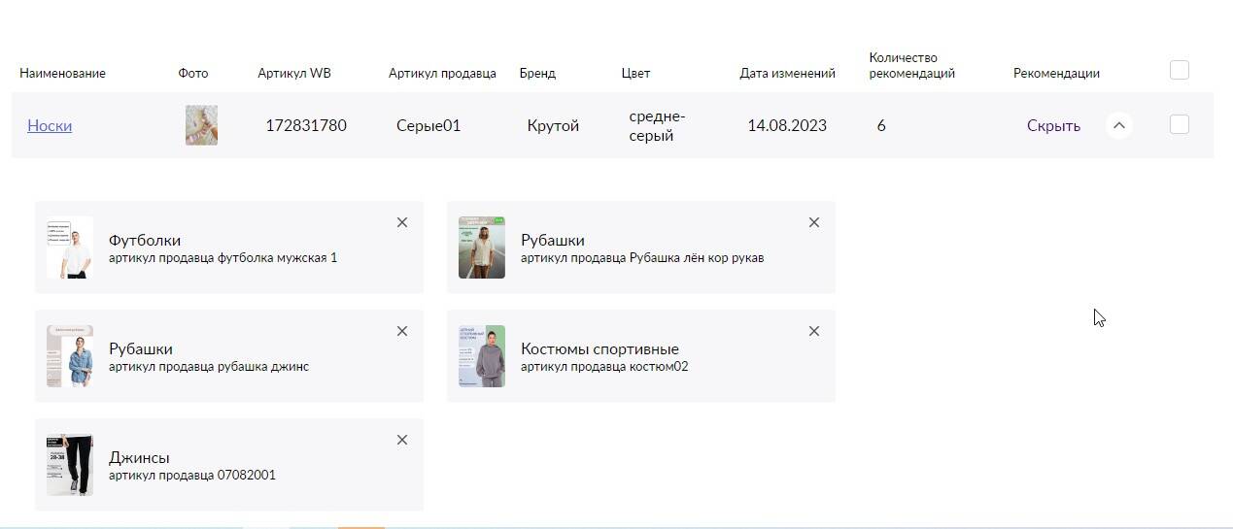Click the Джинсы card title
This screenshot has width=1233, height=529.
point(139,457)
